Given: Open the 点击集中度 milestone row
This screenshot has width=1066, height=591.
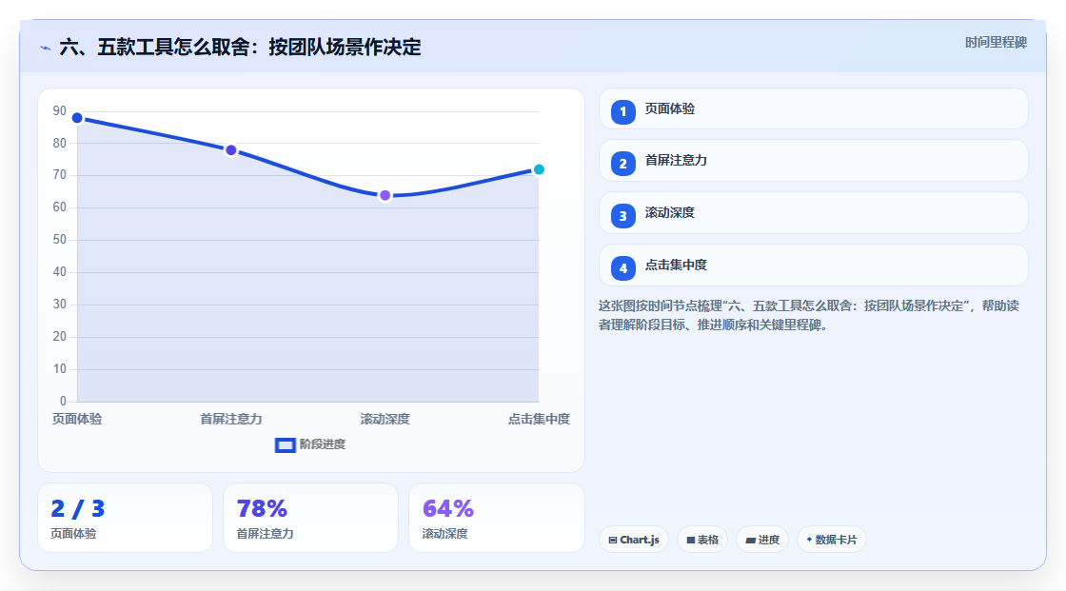Looking at the screenshot, I should pos(813,266).
